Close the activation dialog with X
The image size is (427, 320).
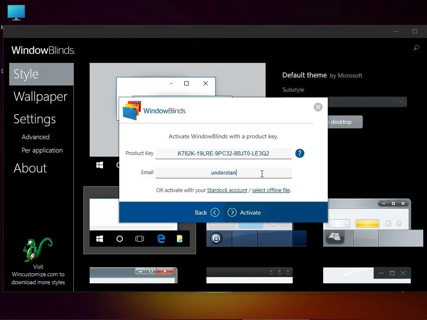[318, 107]
